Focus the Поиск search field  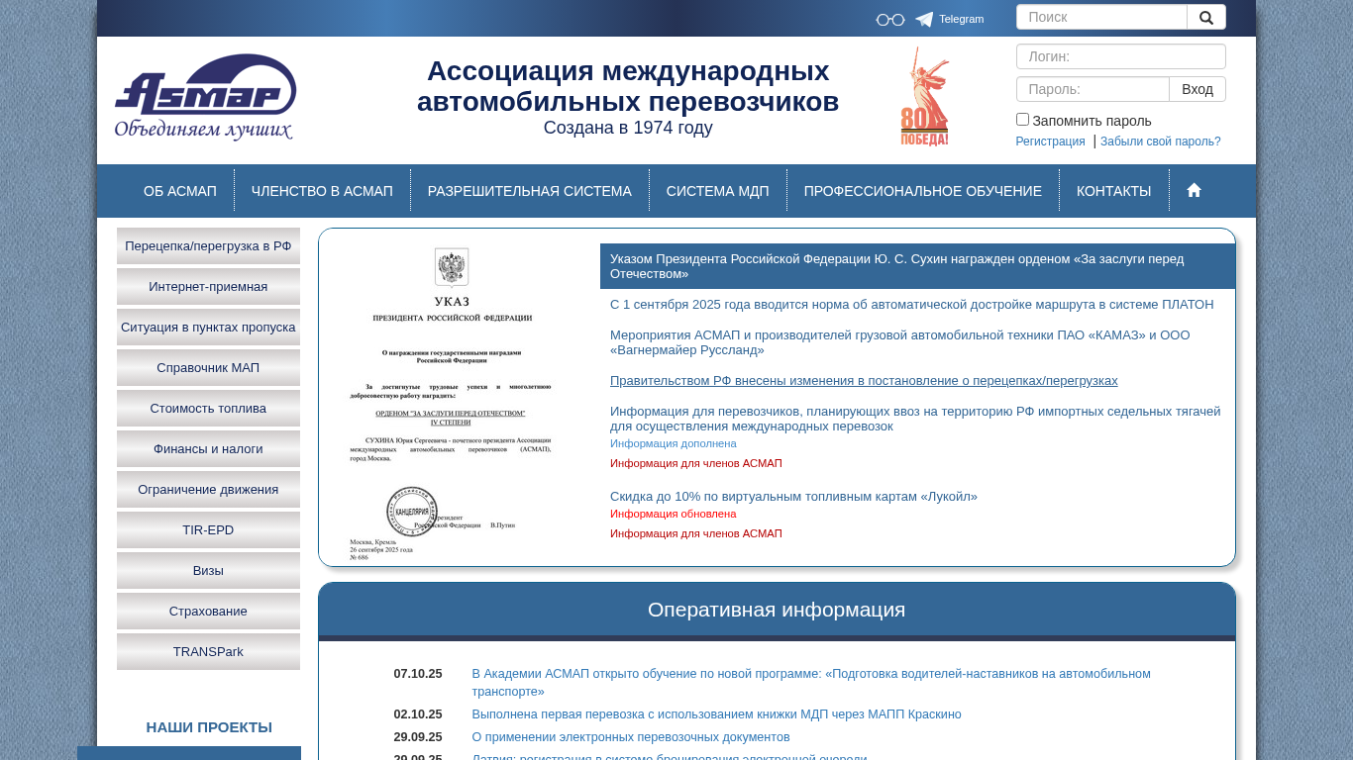(x=1101, y=17)
